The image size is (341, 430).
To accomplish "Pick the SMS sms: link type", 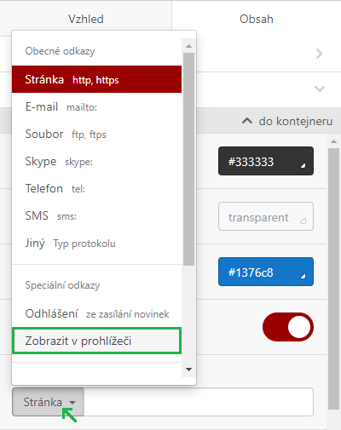I will pyautogui.click(x=96, y=215).
